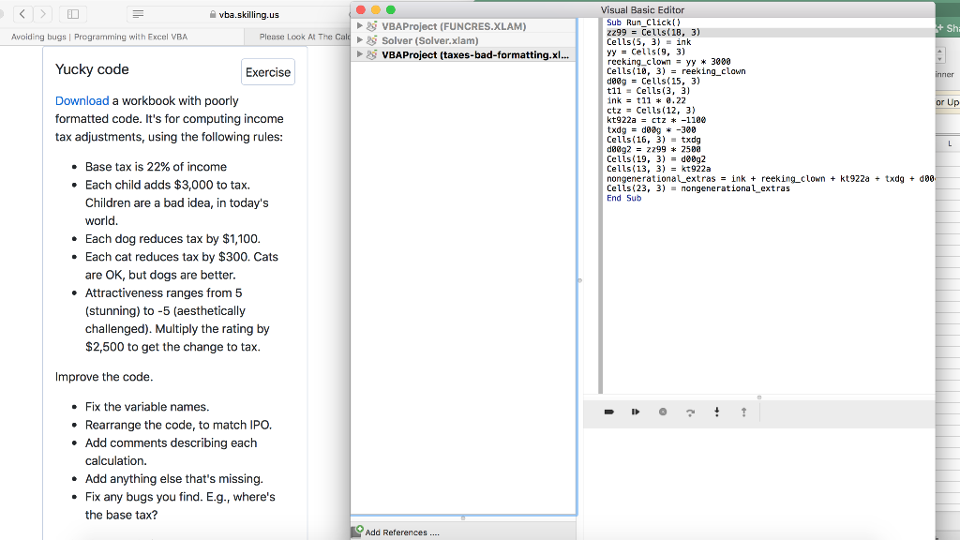The height and width of the screenshot is (540, 960).
Task: Select VBAProject (FUNCRES.XLAM) in project tree
Action: (x=454, y=26)
